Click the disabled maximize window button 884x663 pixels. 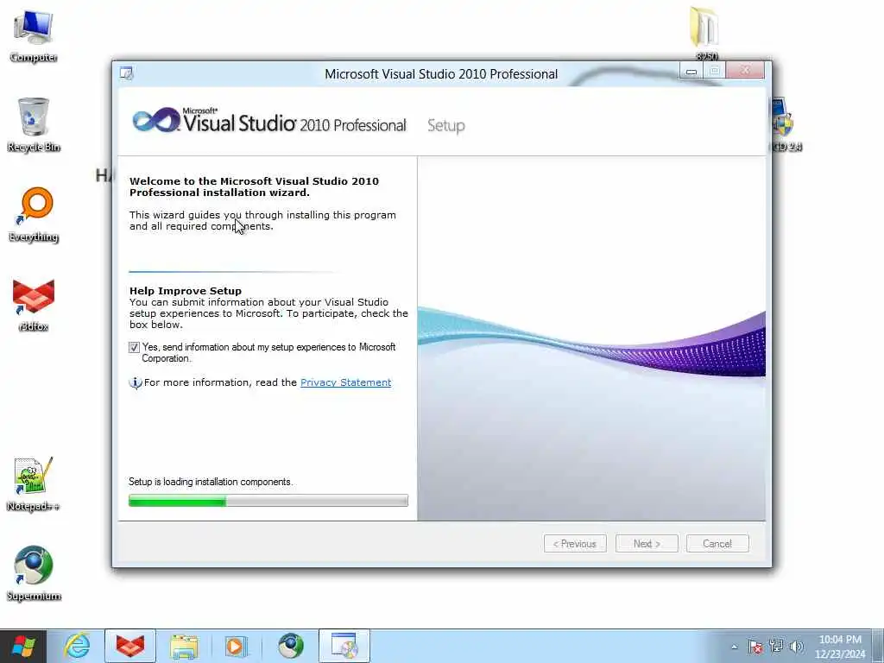tap(714, 71)
